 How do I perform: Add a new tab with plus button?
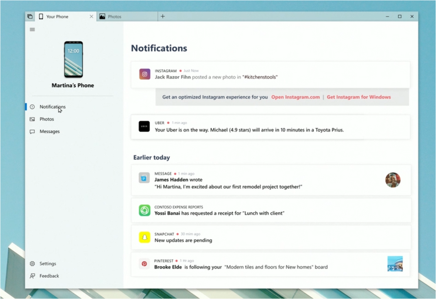[163, 16]
